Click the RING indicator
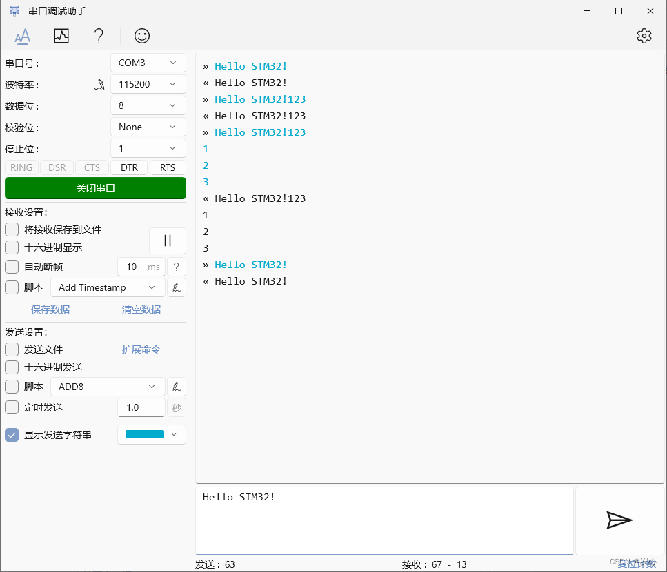 (21, 168)
